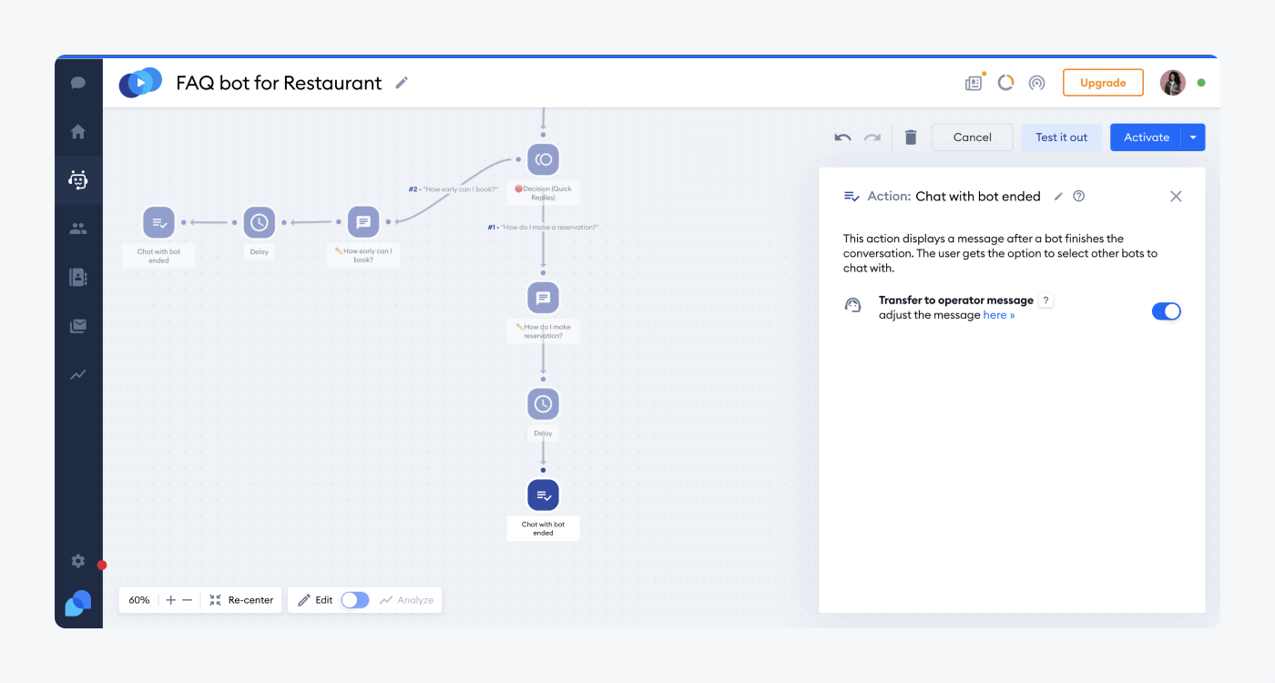Click the Upgrade button

click(1103, 83)
